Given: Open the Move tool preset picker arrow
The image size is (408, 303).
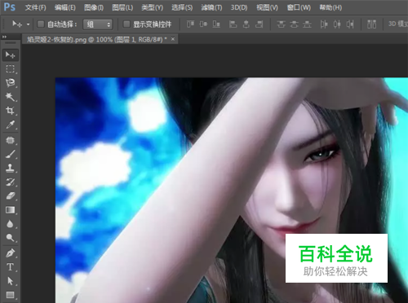Looking at the screenshot, I should coord(28,24).
